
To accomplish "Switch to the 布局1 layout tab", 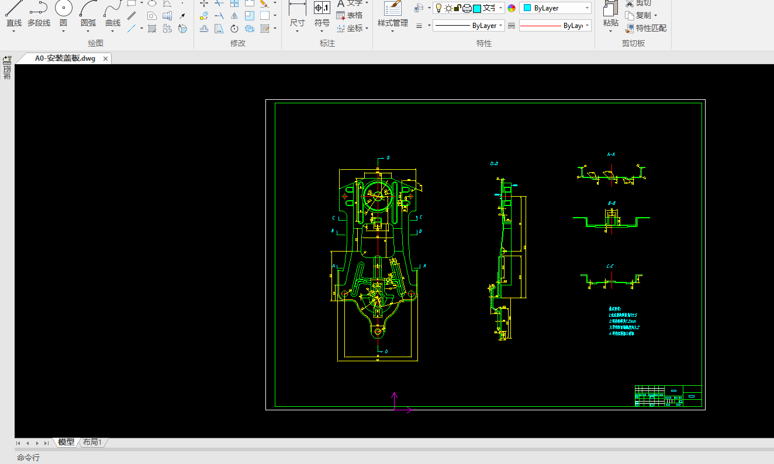I will pyautogui.click(x=92, y=442).
